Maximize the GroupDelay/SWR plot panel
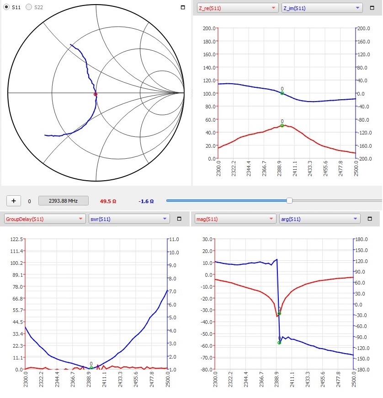The width and height of the screenshot is (383, 398). click(x=180, y=219)
